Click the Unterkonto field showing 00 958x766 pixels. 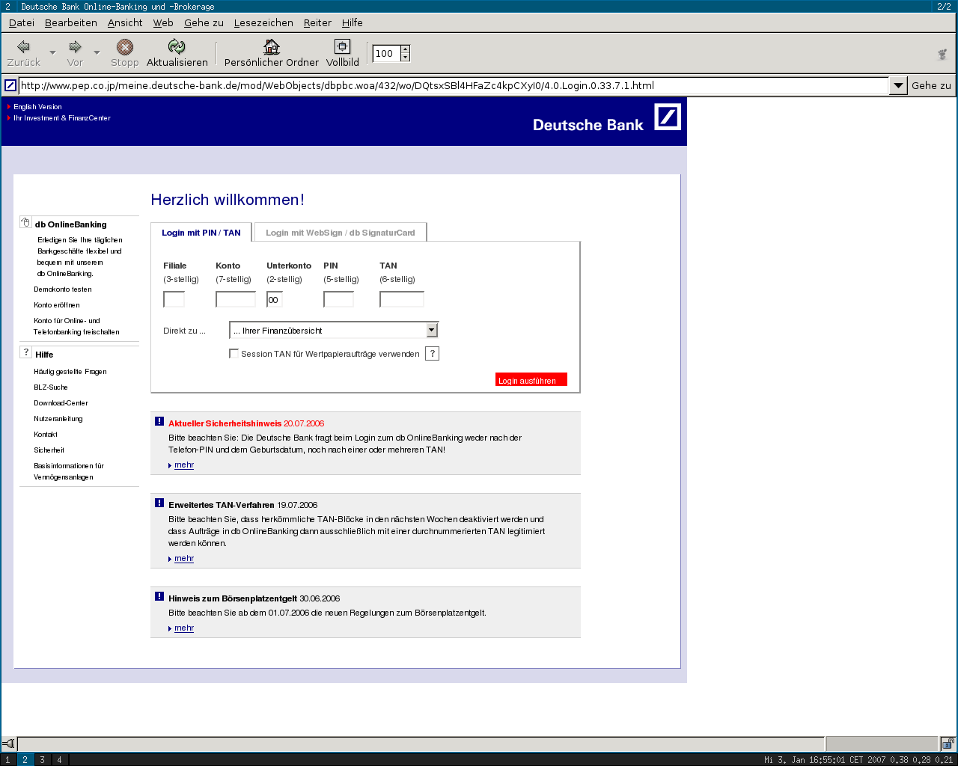pos(275,299)
